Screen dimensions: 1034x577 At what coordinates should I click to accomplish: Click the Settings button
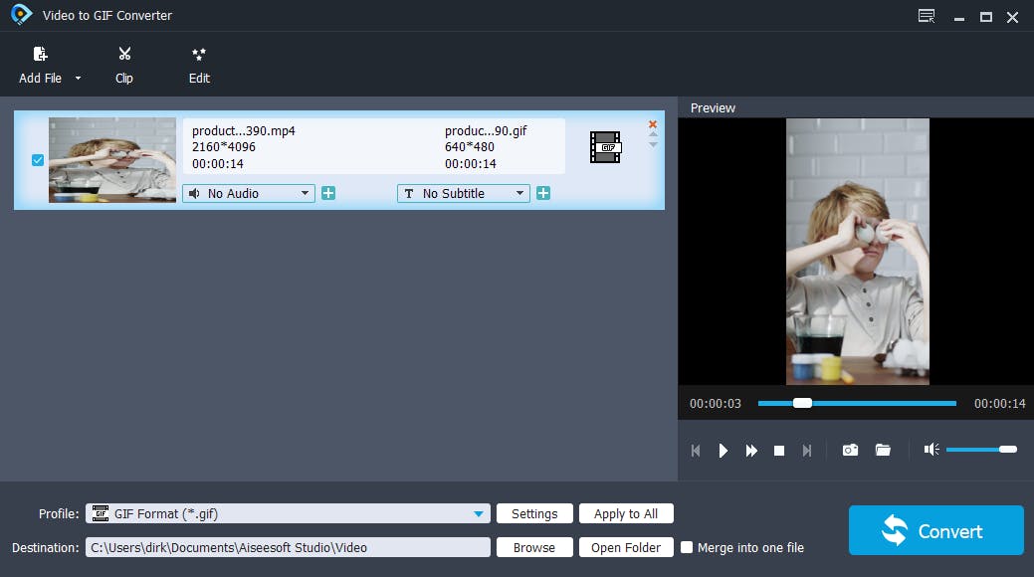[534, 513]
